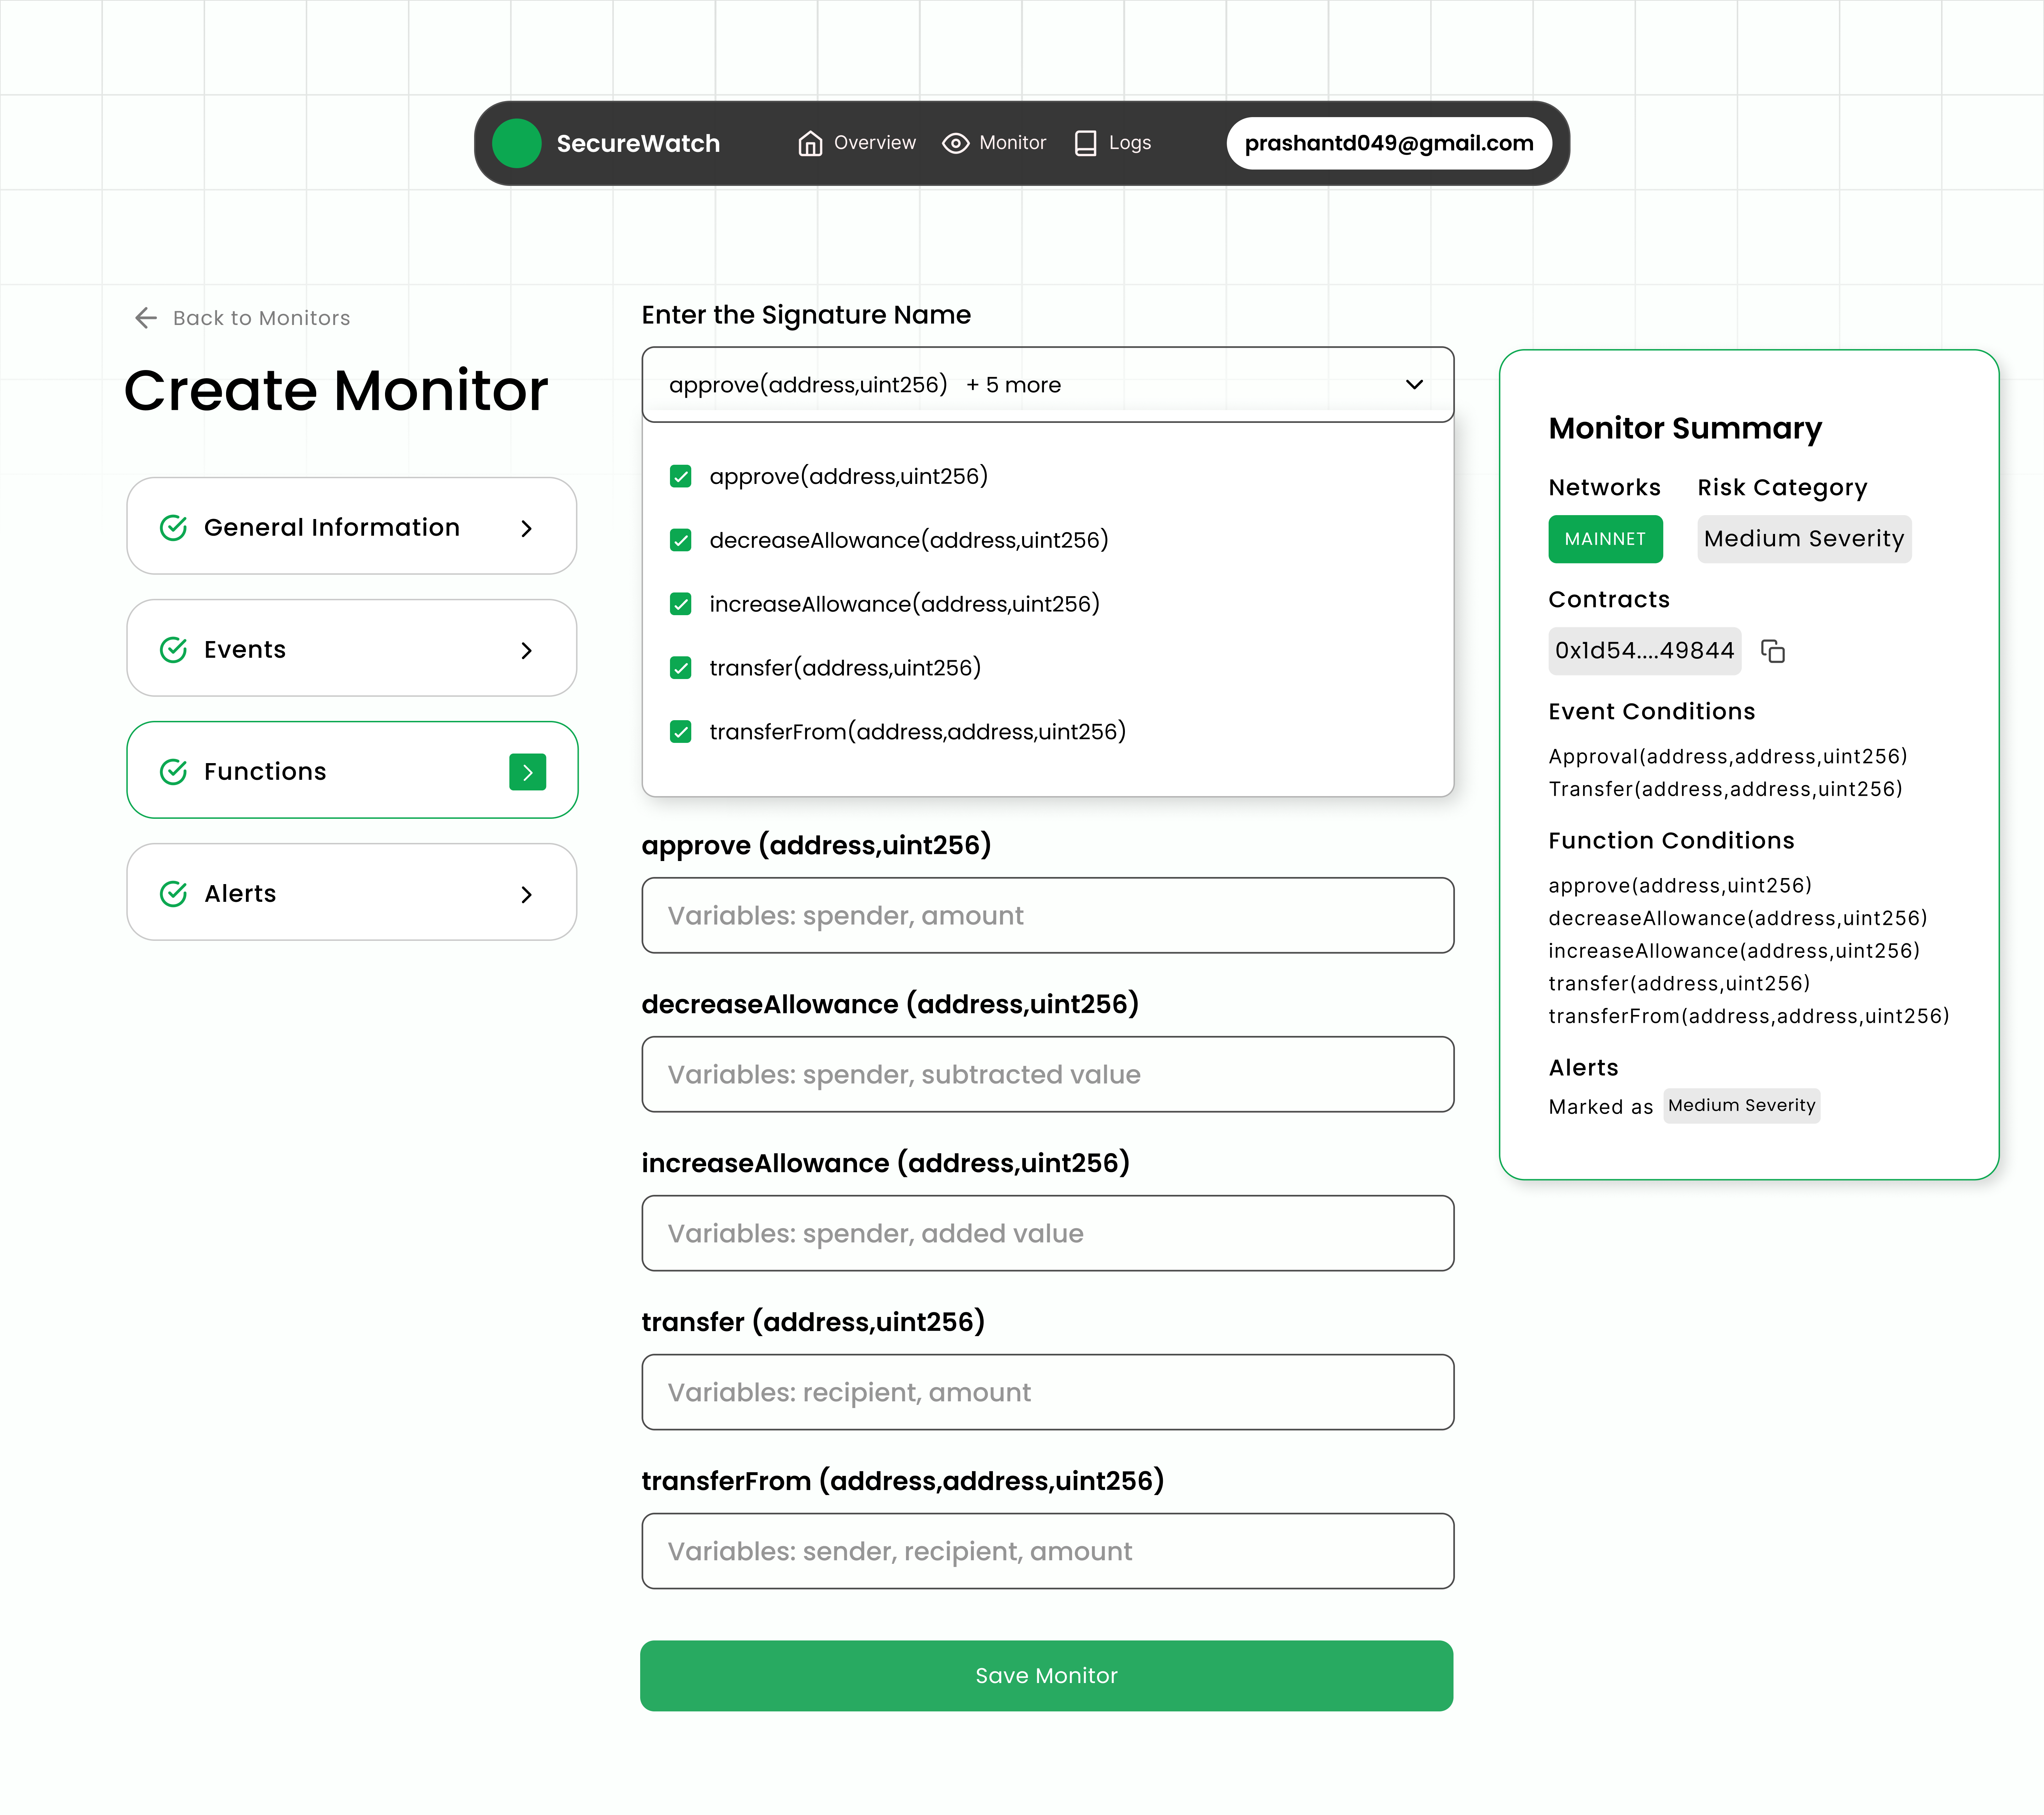This screenshot has width=2044, height=1815.
Task: Collapse the signature name dropdown
Action: click(1414, 385)
